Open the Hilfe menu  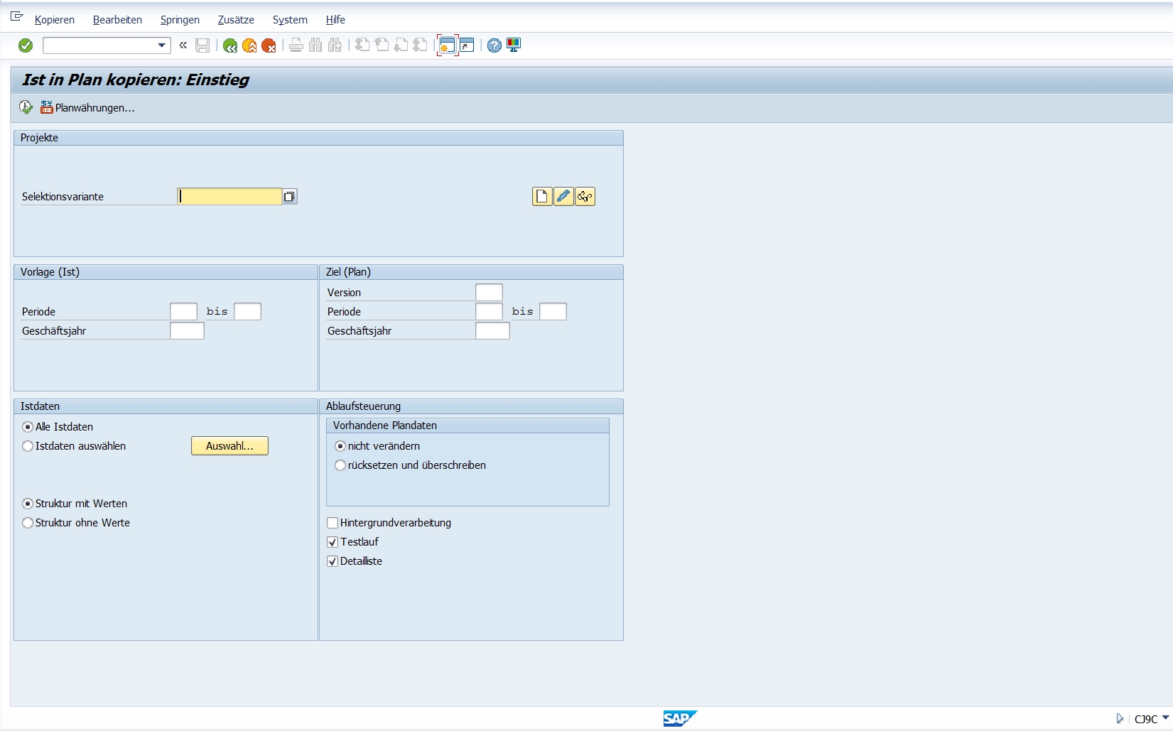(335, 20)
